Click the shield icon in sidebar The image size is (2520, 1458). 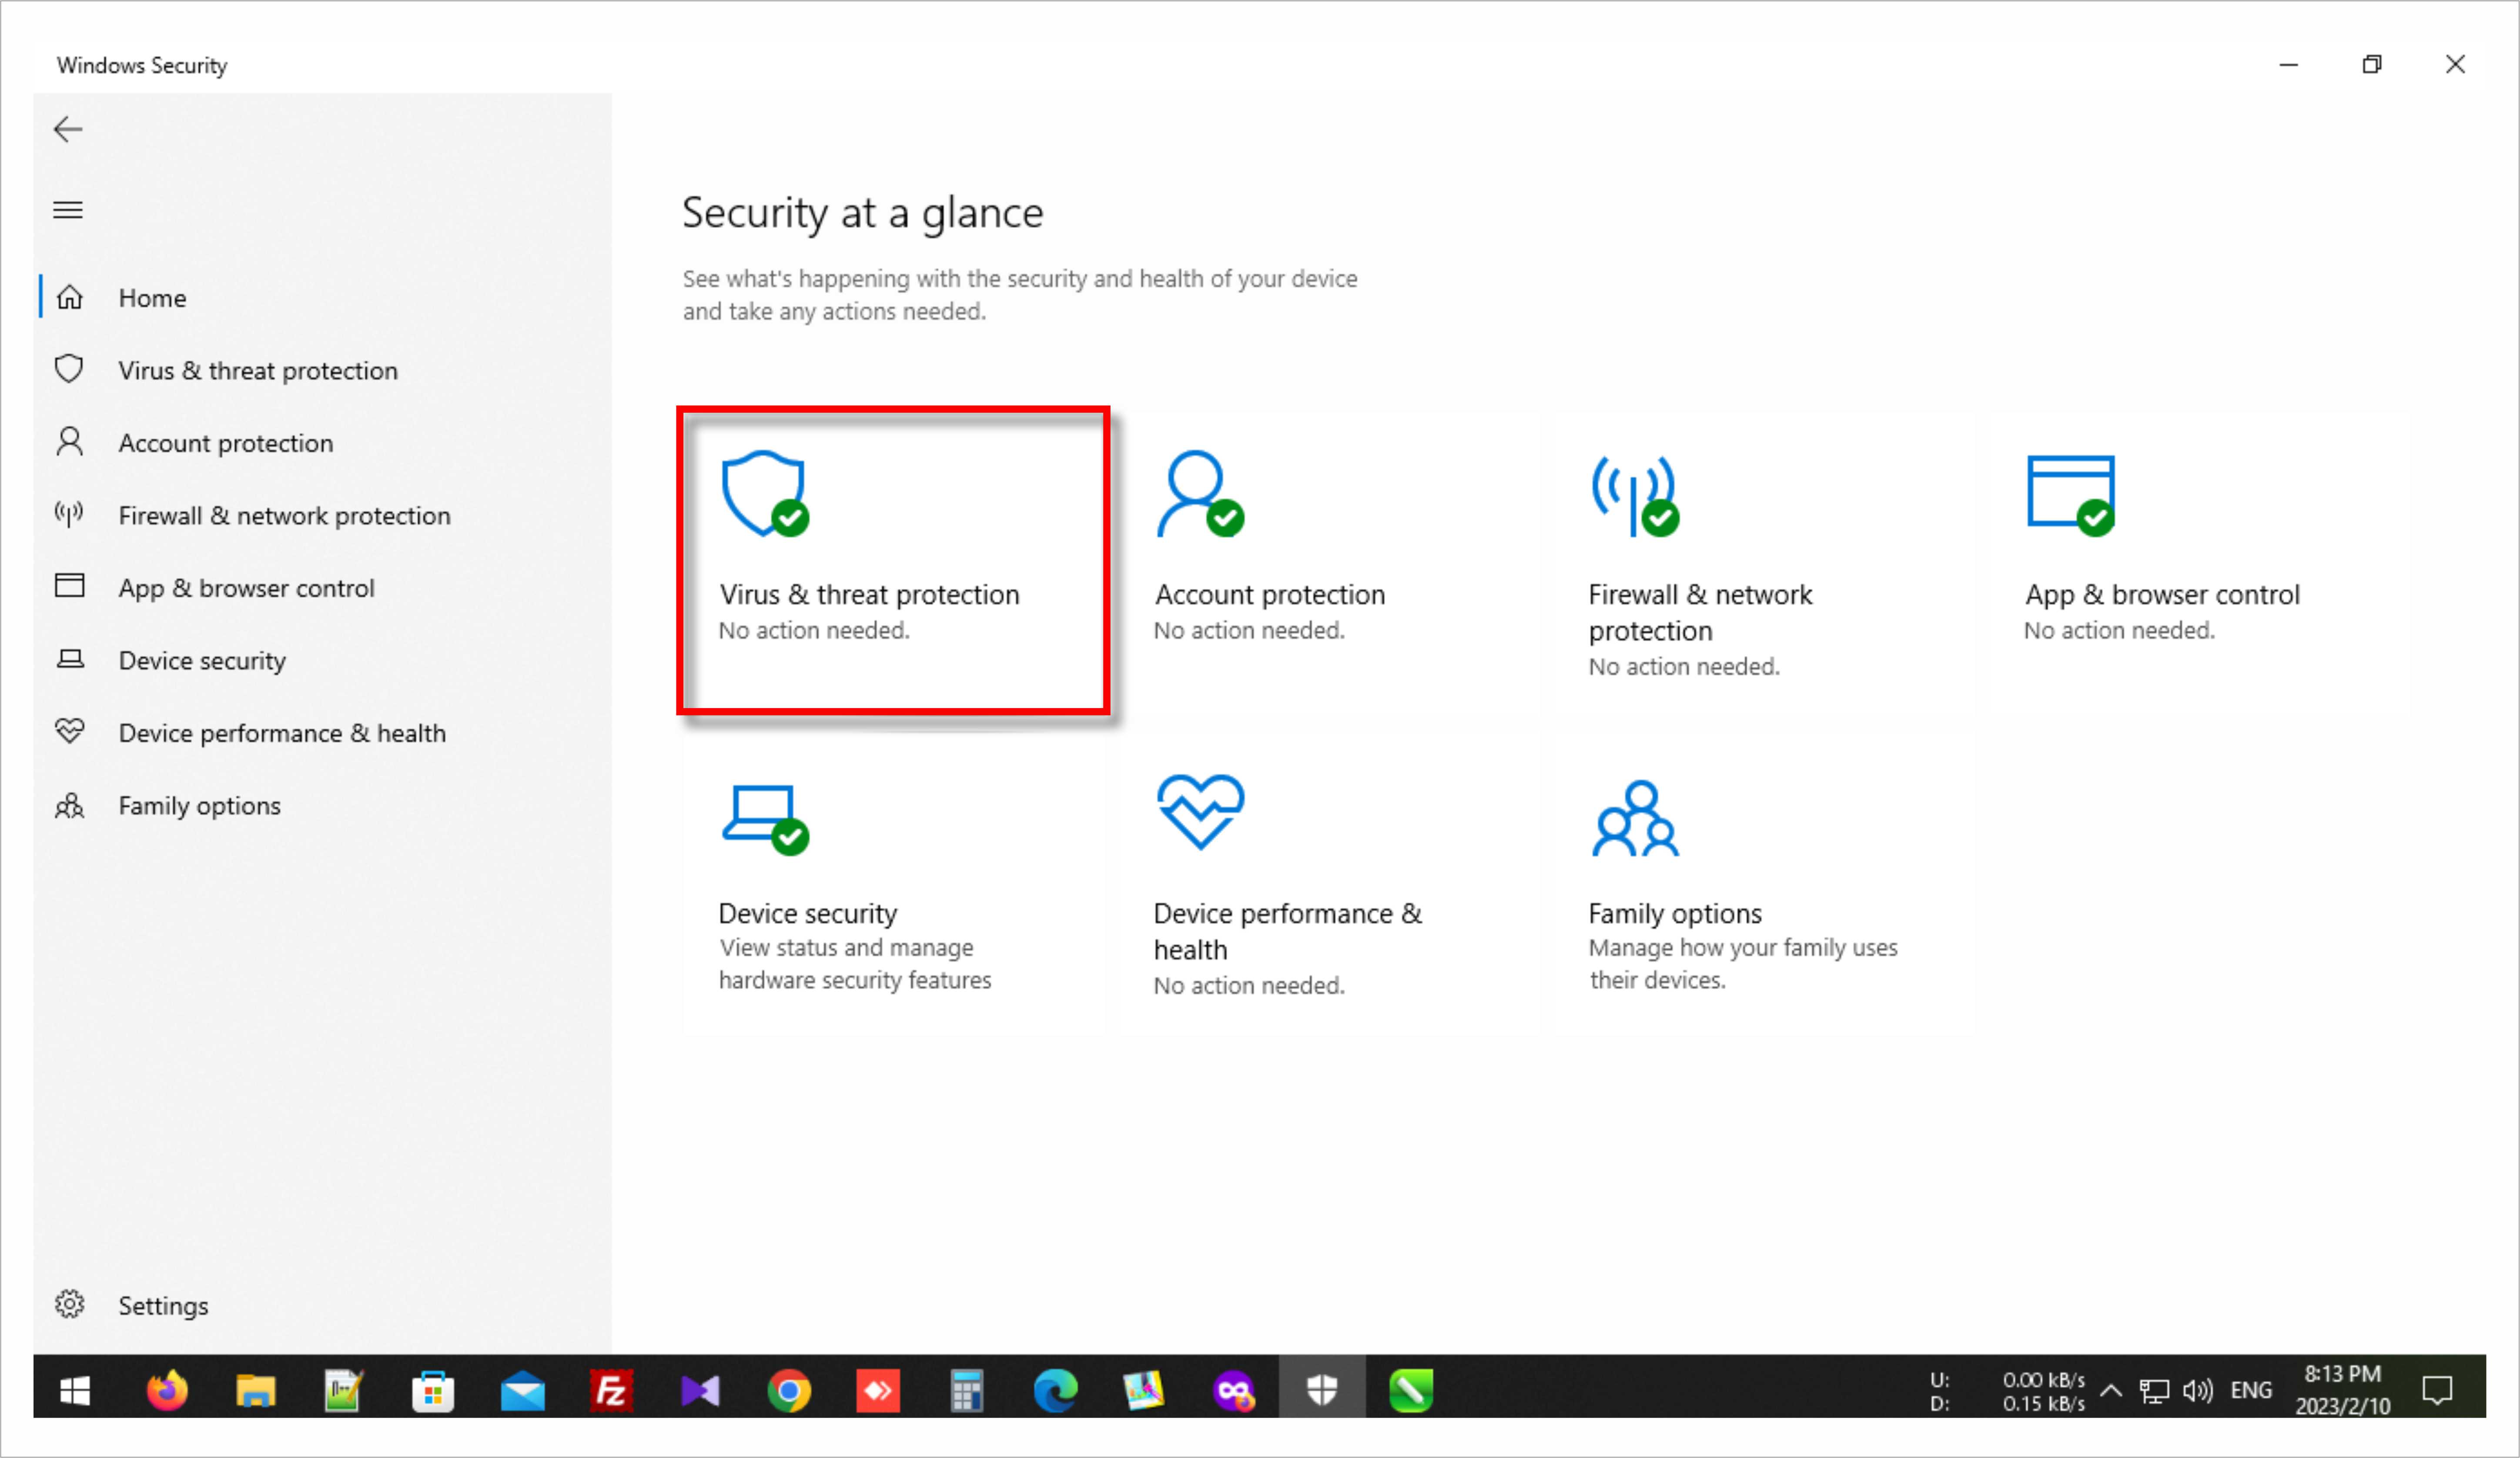pyautogui.click(x=69, y=369)
